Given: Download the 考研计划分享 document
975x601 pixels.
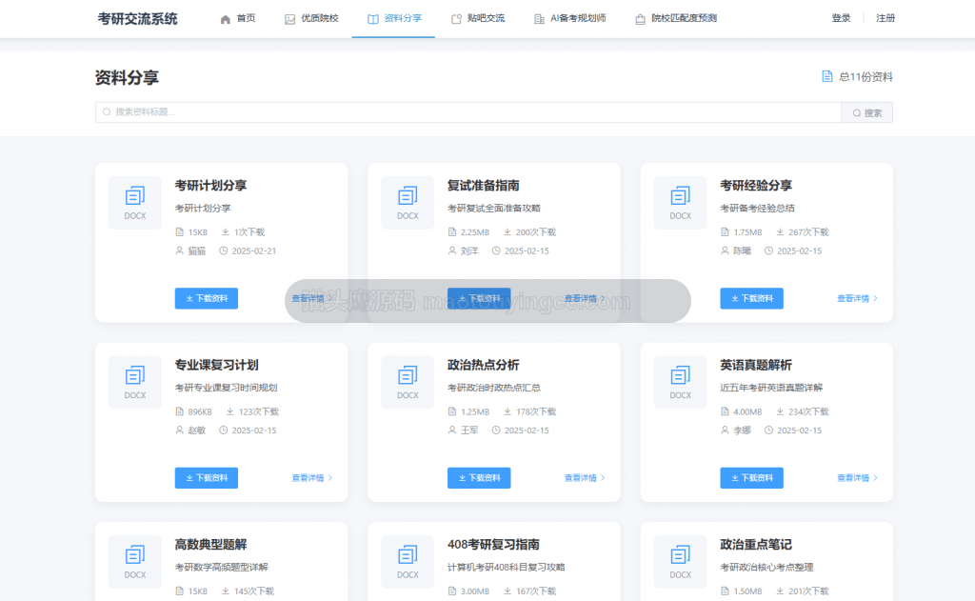Looking at the screenshot, I should coord(207,299).
